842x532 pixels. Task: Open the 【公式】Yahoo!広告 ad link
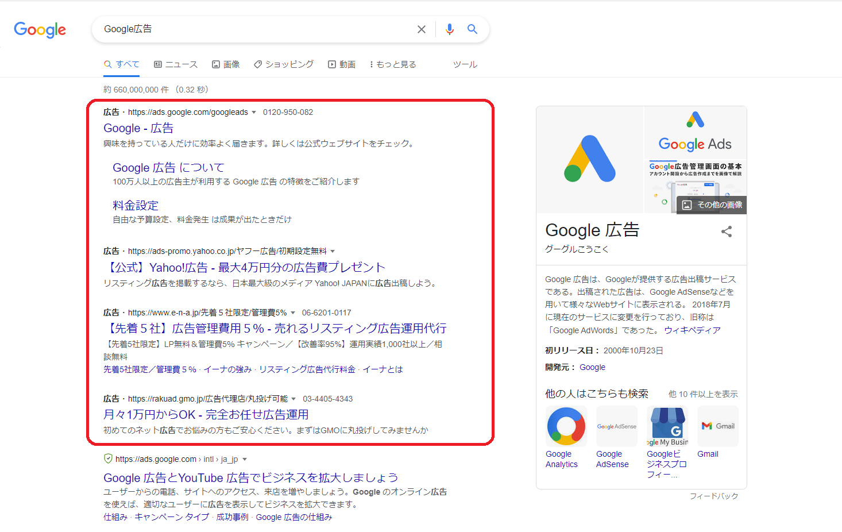click(x=244, y=267)
